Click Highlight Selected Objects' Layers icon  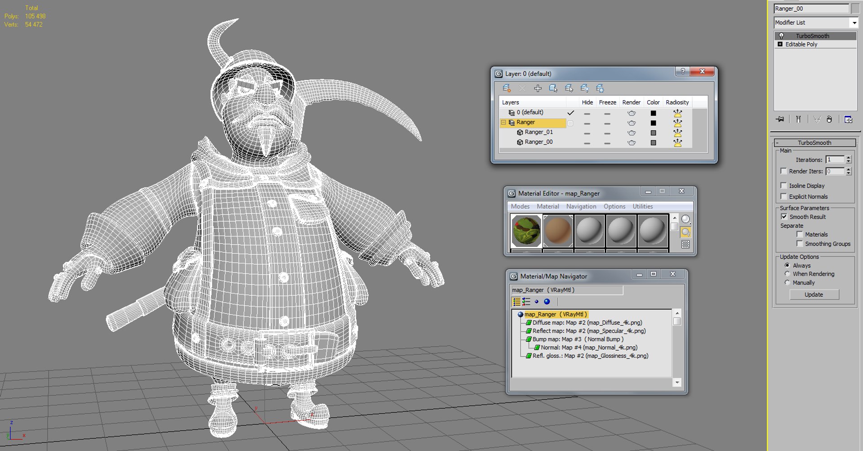tap(569, 88)
